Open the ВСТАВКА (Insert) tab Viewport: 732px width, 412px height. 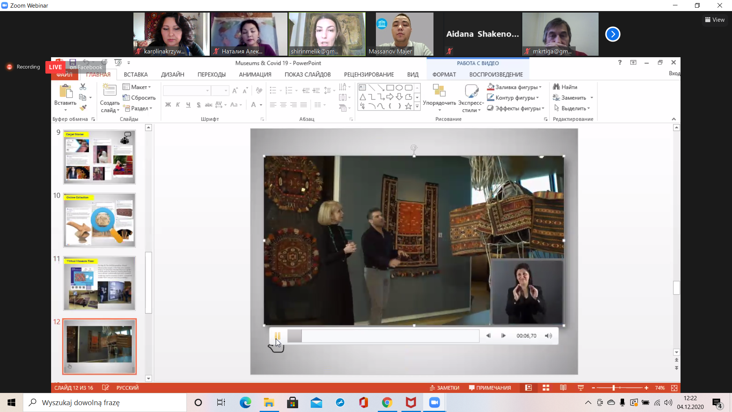click(136, 74)
